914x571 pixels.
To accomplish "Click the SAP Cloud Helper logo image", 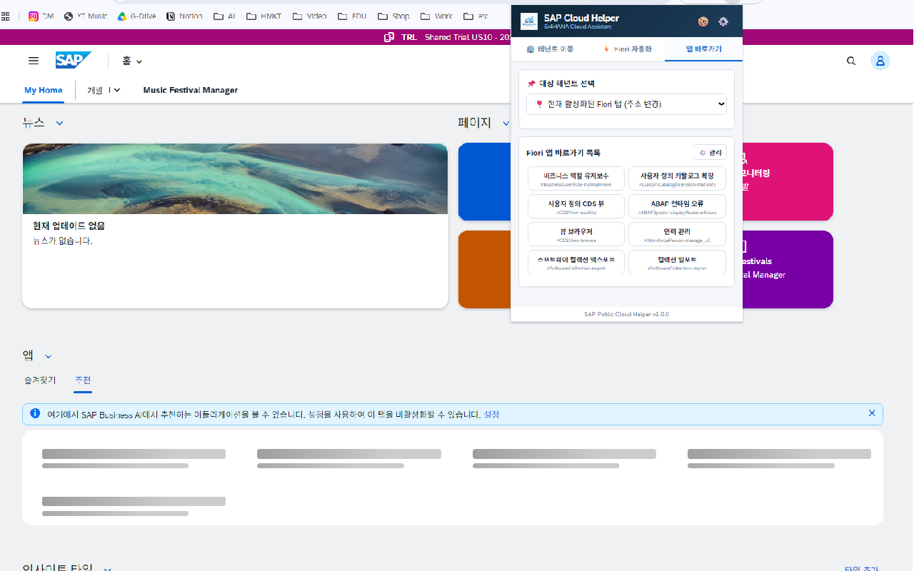I will click(x=529, y=21).
